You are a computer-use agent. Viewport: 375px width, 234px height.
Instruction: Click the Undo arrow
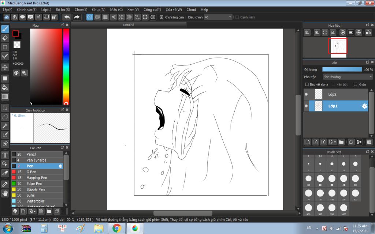coord(67,17)
